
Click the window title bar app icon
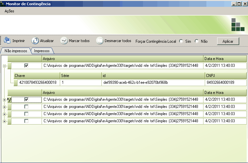3,4
